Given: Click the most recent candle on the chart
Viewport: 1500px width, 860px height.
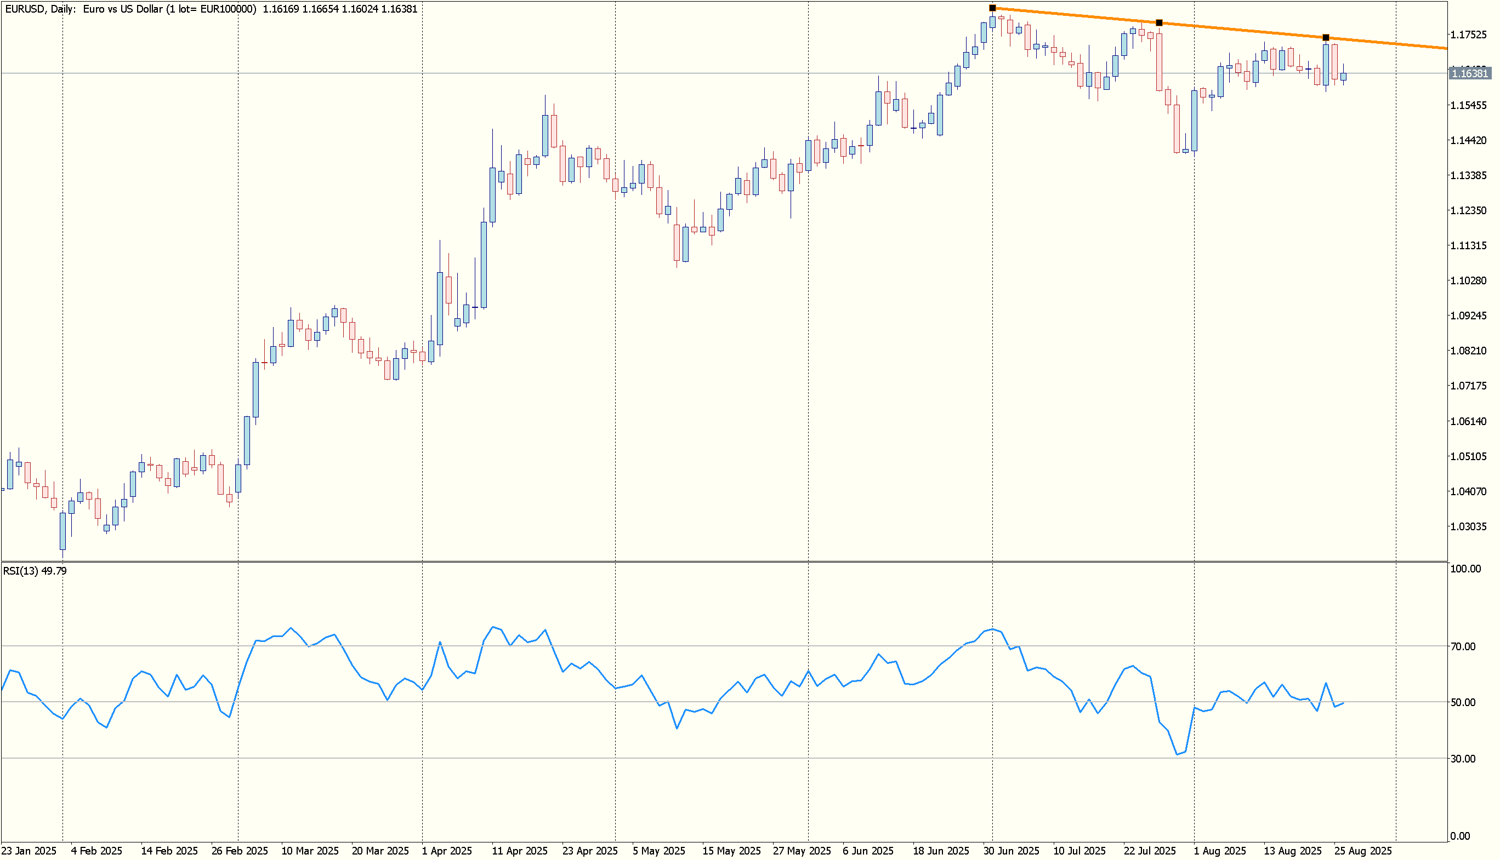Looking at the screenshot, I should 1343,76.
